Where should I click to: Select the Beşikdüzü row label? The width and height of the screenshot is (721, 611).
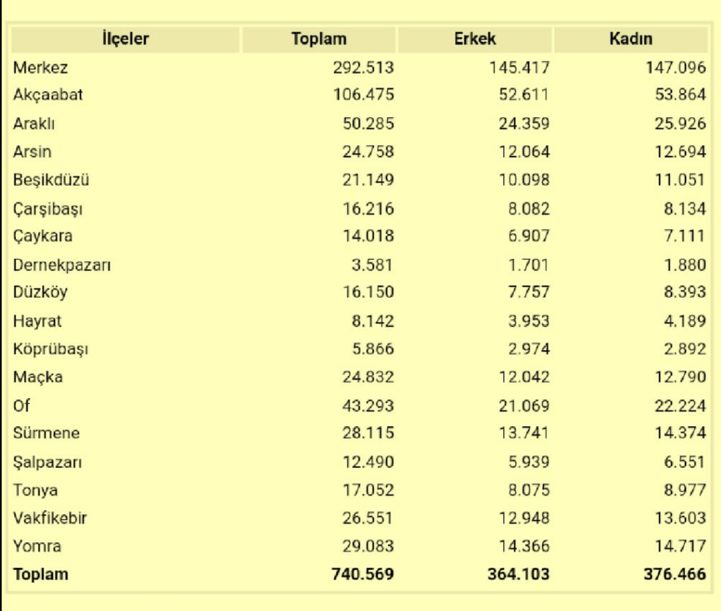tap(51, 180)
